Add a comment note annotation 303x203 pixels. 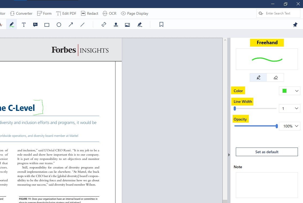[x=35, y=25]
